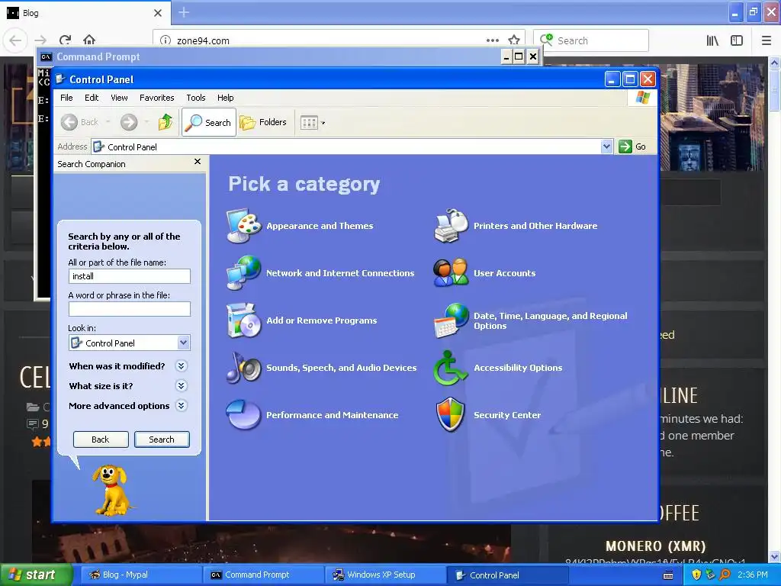Open the Security Center link
Image resolution: width=781 pixels, height=586 pixels.
[x=507, y=415]
